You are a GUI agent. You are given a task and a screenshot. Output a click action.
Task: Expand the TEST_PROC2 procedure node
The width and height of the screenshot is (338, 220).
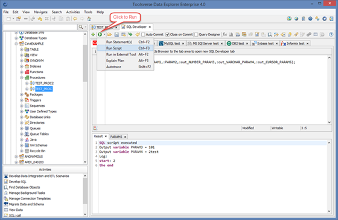(27, 83)
